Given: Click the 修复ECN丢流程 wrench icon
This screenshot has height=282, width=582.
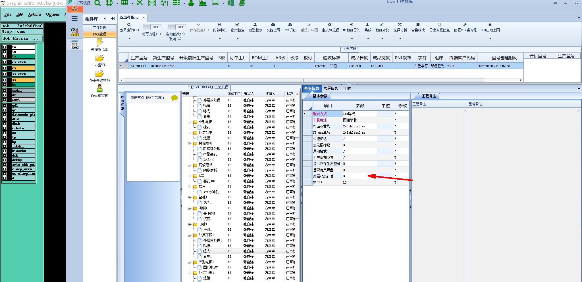Looking at the screenshot, I should (465, 25).
